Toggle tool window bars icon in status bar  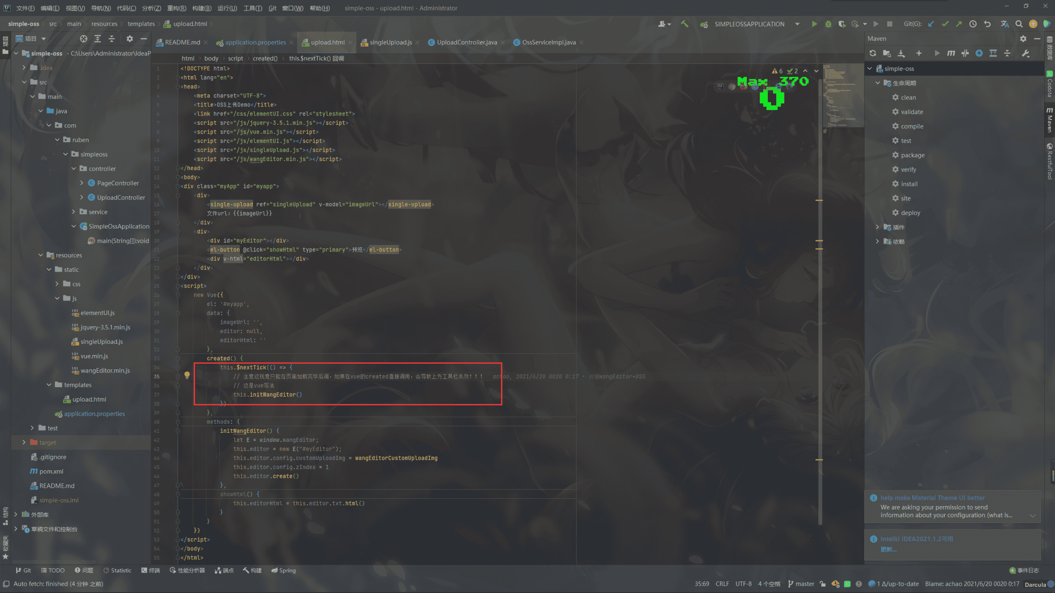(6, 584)
